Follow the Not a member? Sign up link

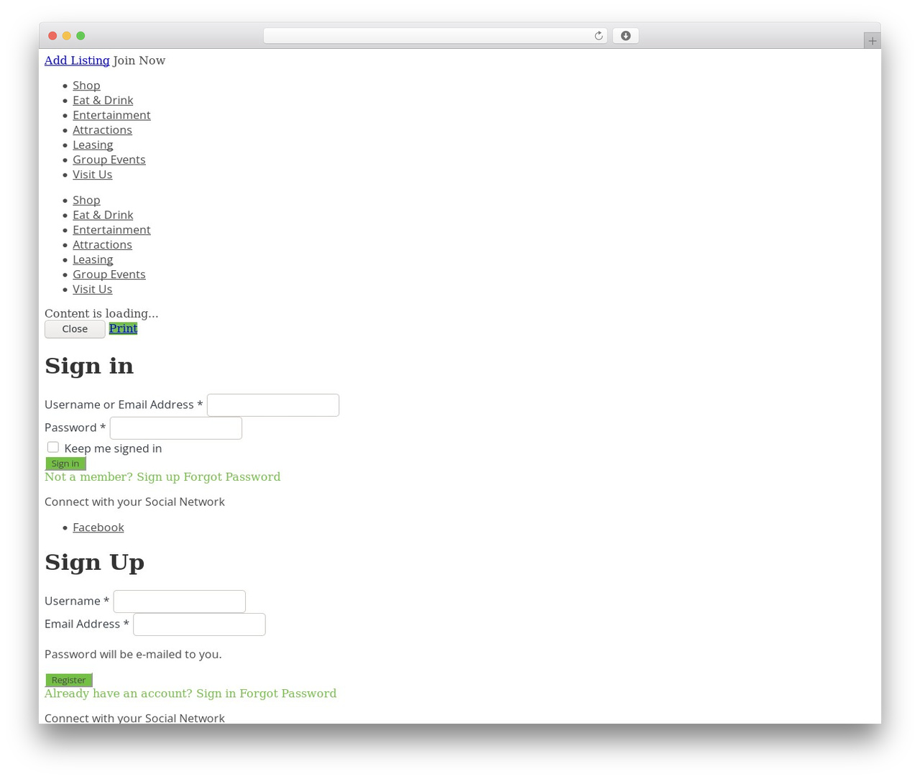click(x=112, y=477)
